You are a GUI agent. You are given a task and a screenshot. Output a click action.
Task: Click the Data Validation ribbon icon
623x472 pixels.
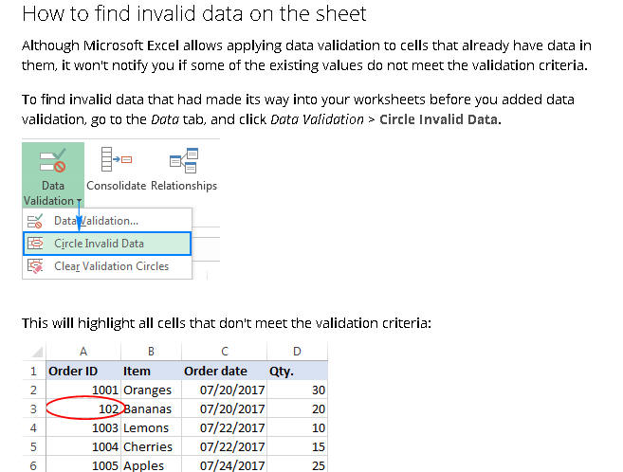point(53,162)
